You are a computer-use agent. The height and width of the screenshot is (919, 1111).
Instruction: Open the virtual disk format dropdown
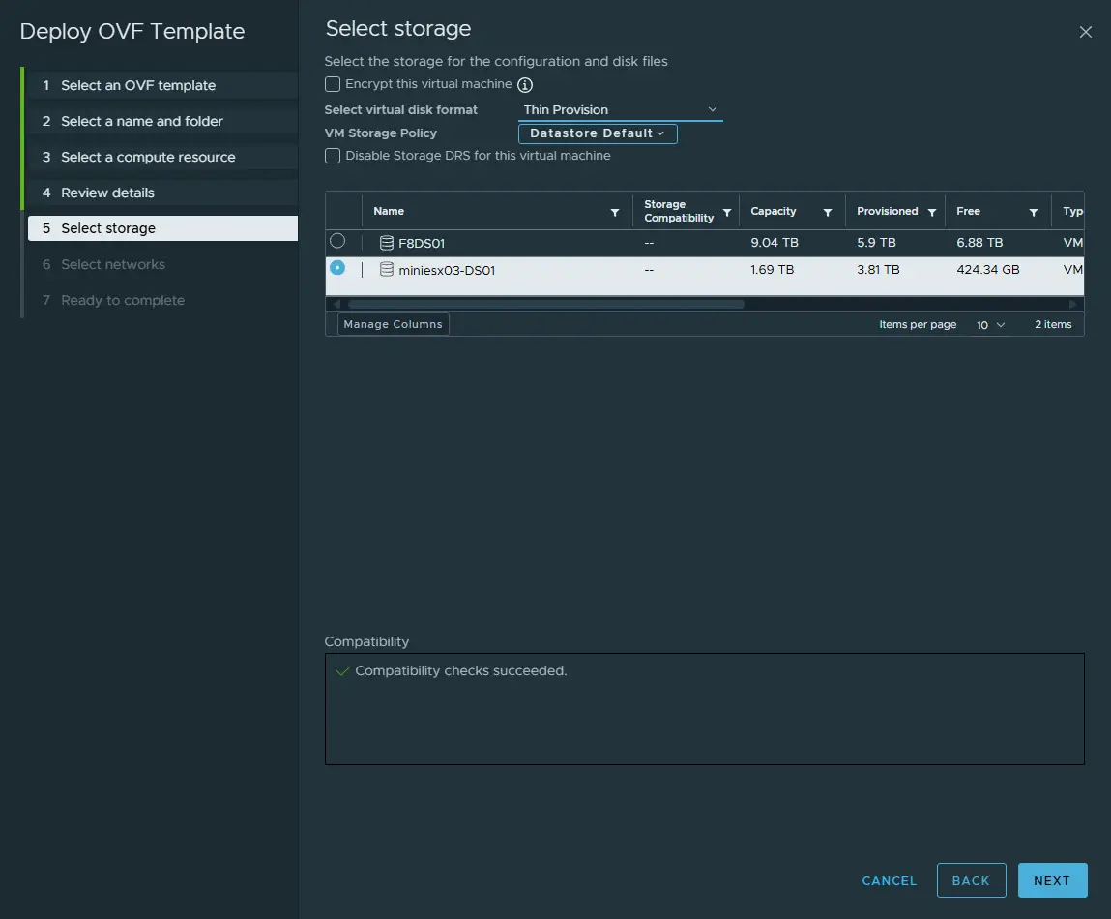coord(620,109)
